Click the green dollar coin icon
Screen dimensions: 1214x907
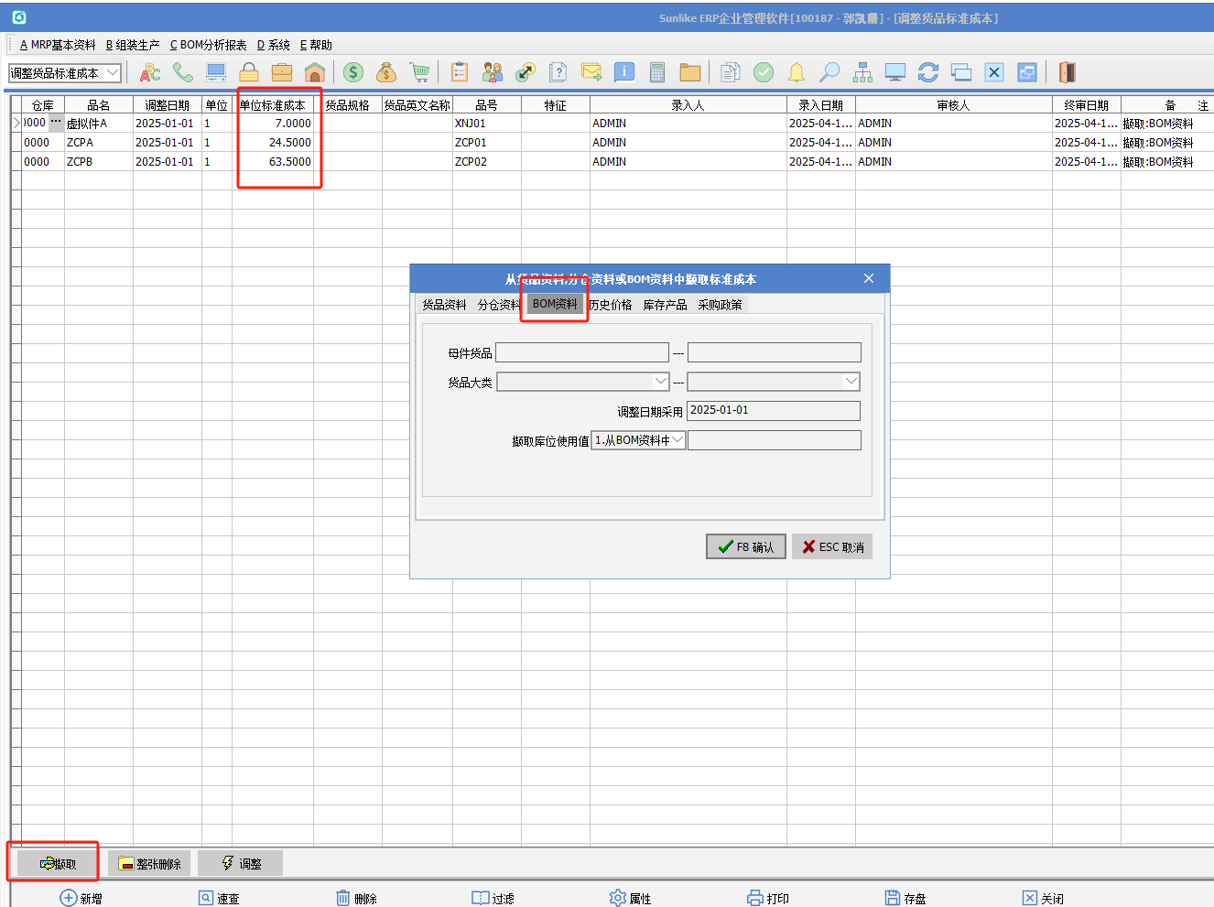353,72
